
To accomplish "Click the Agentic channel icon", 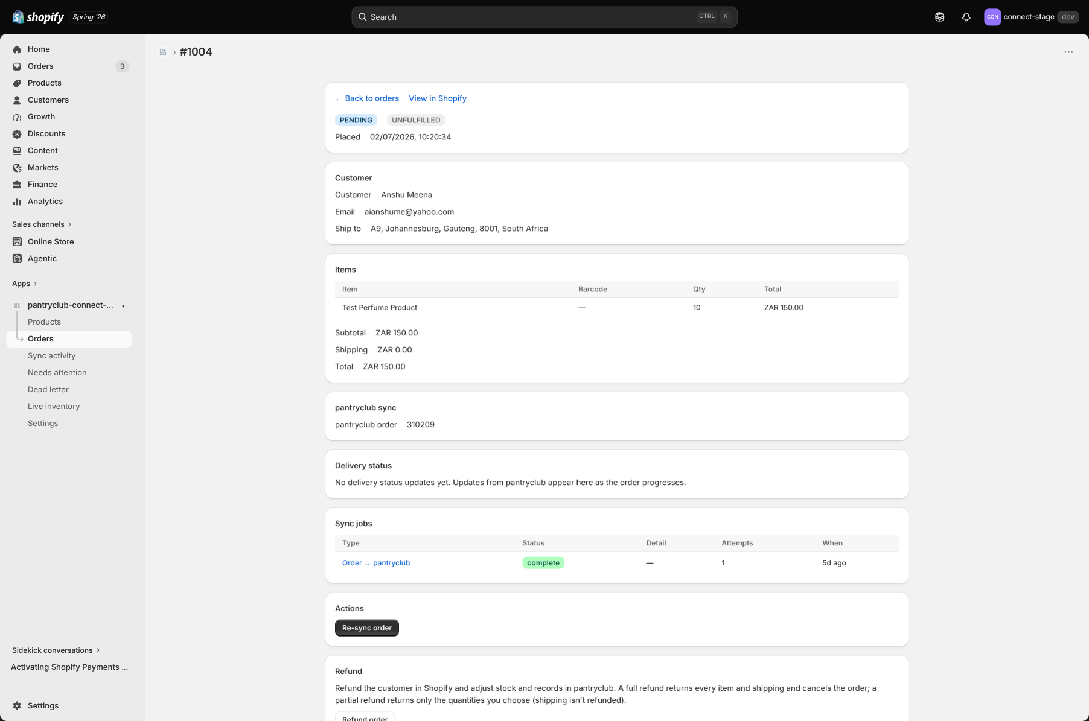I will click(x=17, y=258).
